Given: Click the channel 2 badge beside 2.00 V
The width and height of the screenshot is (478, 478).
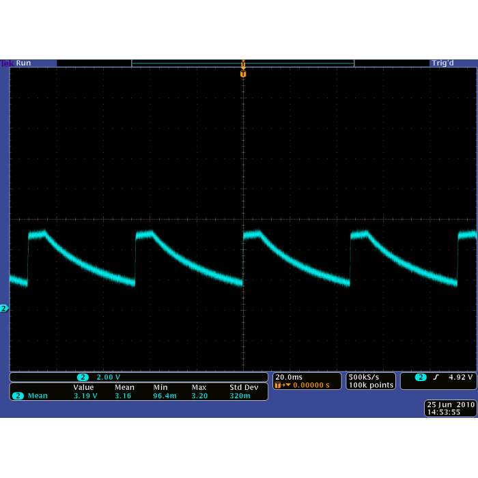Looking at the screenshot, I should point(83,377).
